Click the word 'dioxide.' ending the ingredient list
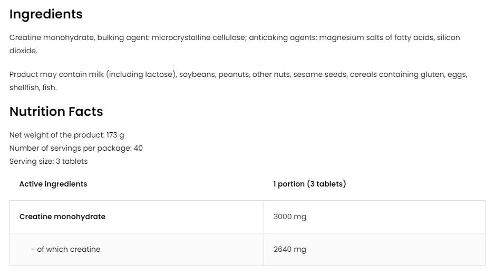Image resolution: width=495 pixels, height=275 pixels. click(x=23, y=51)
